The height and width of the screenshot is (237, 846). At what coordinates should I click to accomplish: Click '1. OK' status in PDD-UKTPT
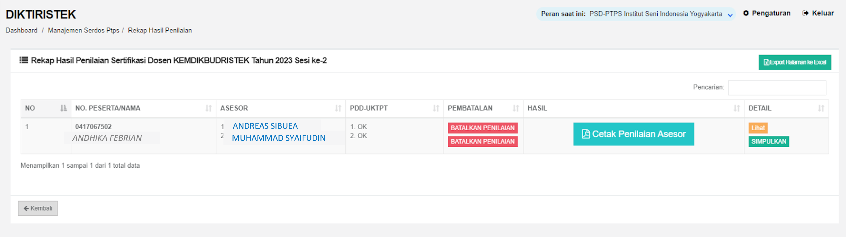358,126
